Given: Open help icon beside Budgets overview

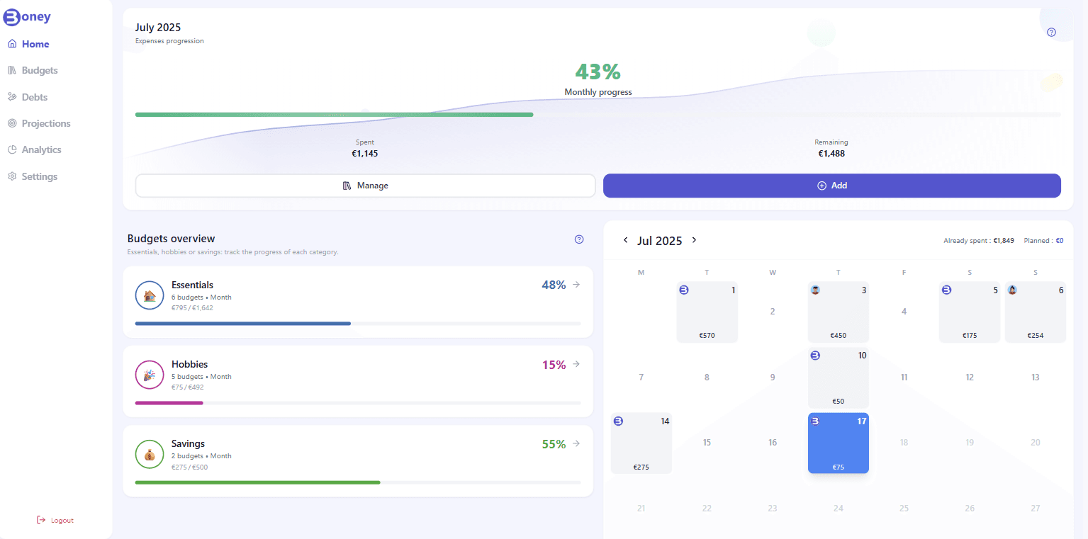Looking at the screenshot, I should [x=579, y=239].
